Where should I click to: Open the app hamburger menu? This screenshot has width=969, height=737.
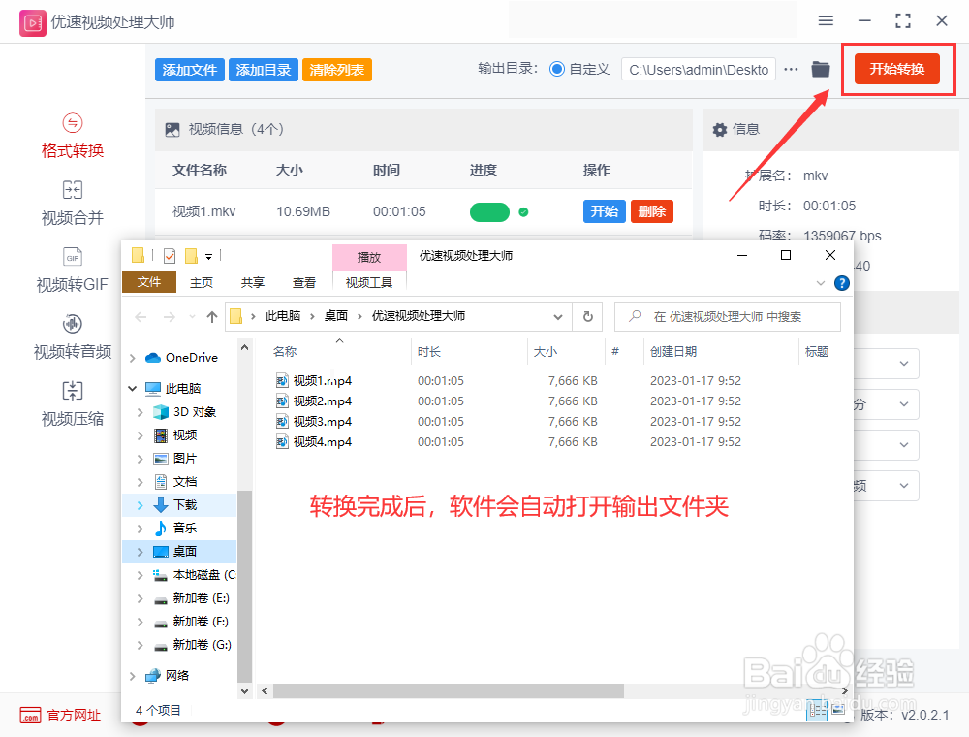point(827,20)
